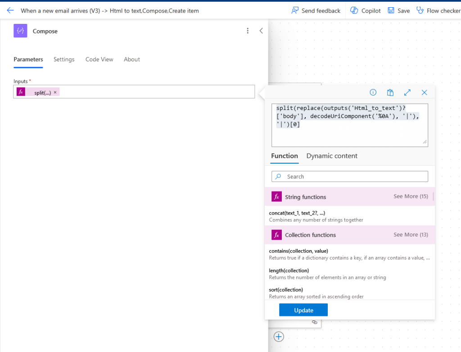Click the Collection functions fx icon
The height and width of the screenshot is (352, 461).
pos(276,234)
